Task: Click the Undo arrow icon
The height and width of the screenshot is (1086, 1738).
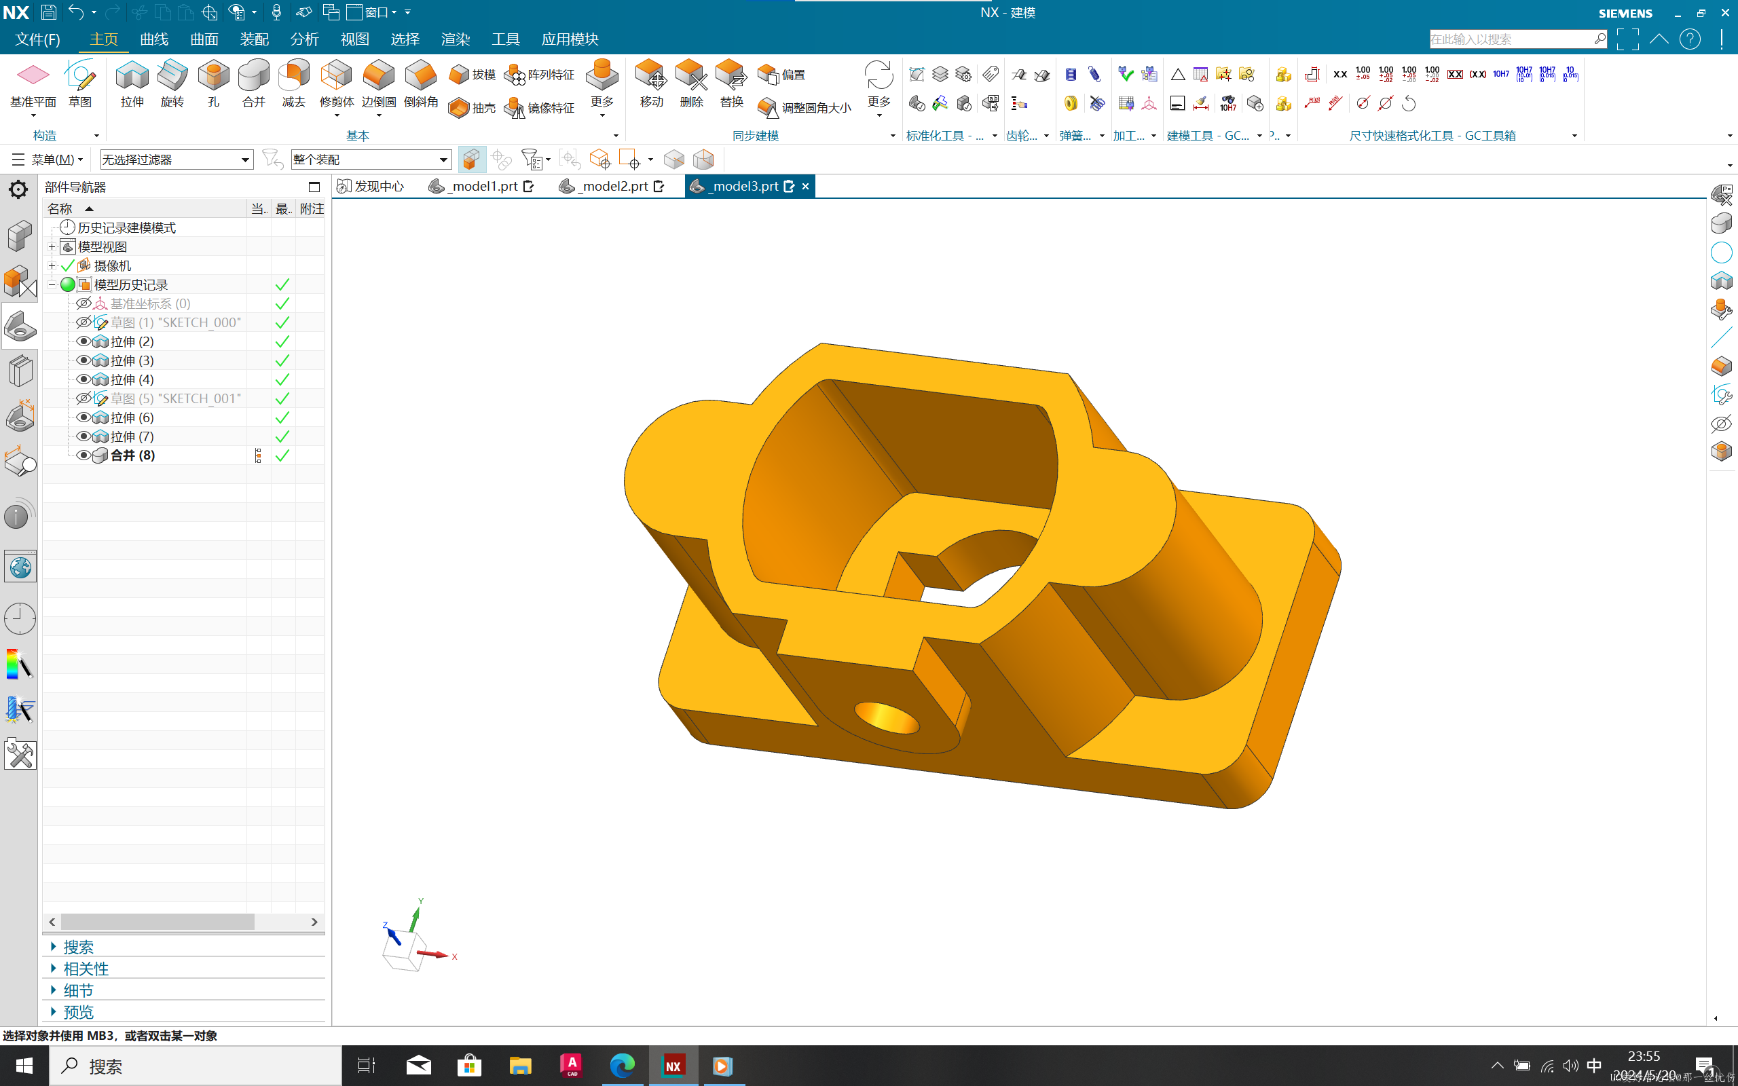Action: point(76,12)
